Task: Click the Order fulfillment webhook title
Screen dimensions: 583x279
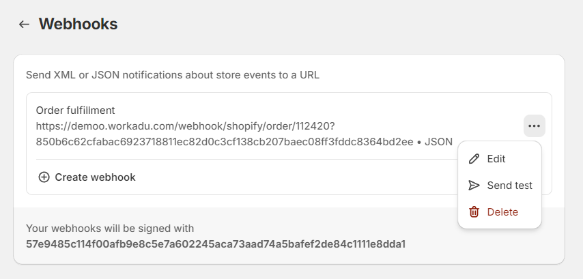Action: 75,111
